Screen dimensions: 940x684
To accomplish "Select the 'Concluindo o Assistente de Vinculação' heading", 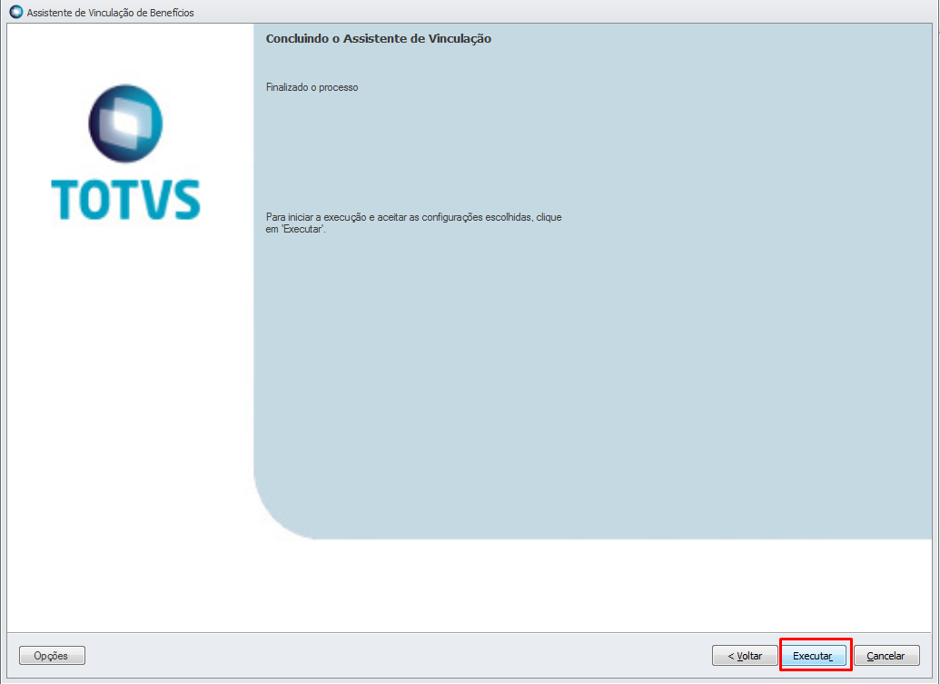I will 379,38.
